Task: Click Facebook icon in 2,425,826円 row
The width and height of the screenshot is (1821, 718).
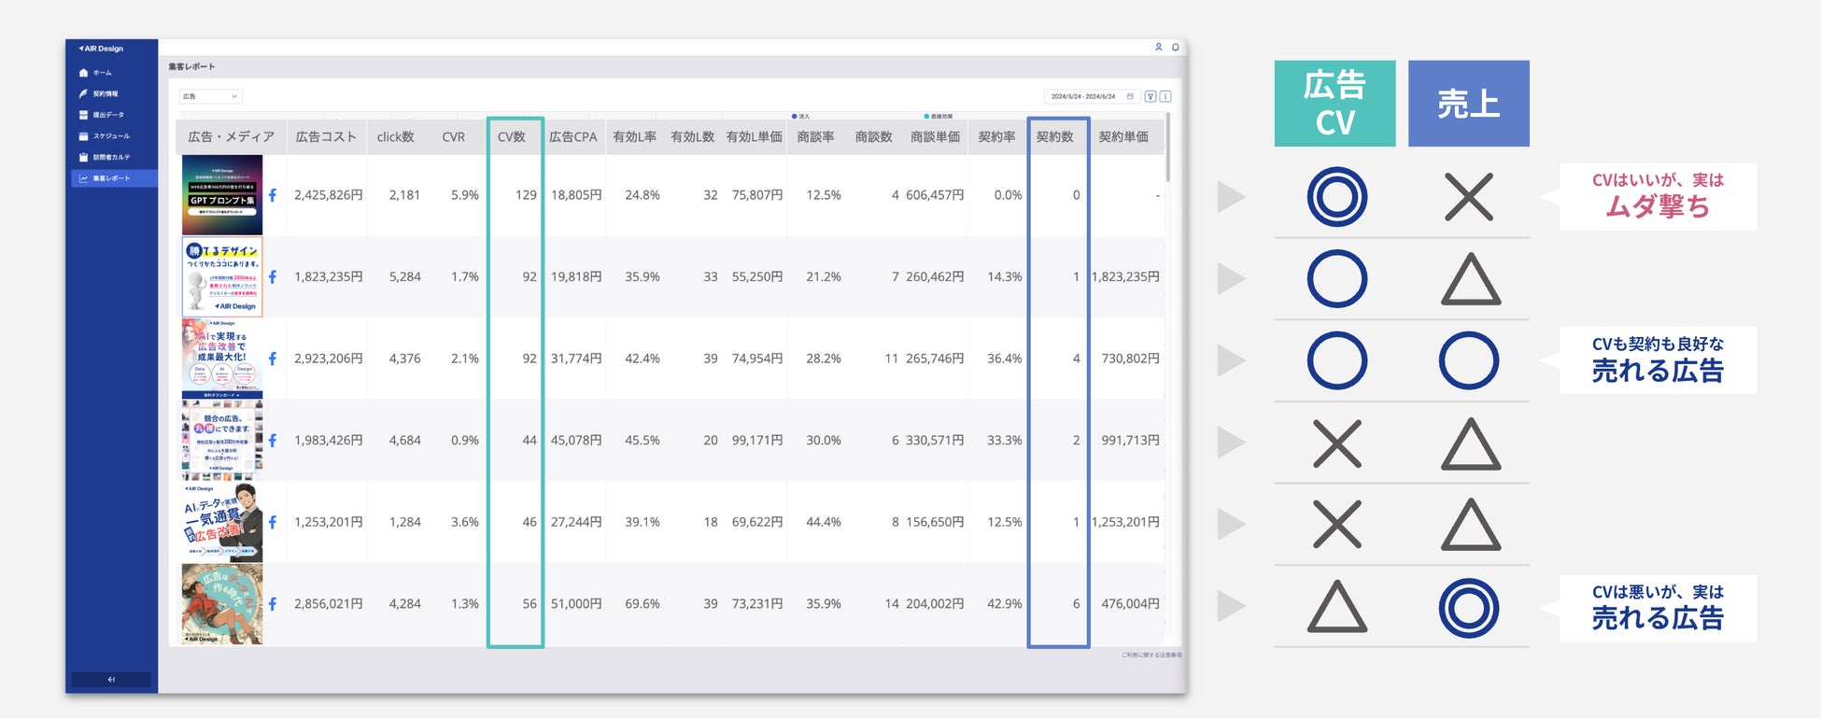Action: pyautogui.click(x=273, y=195)
